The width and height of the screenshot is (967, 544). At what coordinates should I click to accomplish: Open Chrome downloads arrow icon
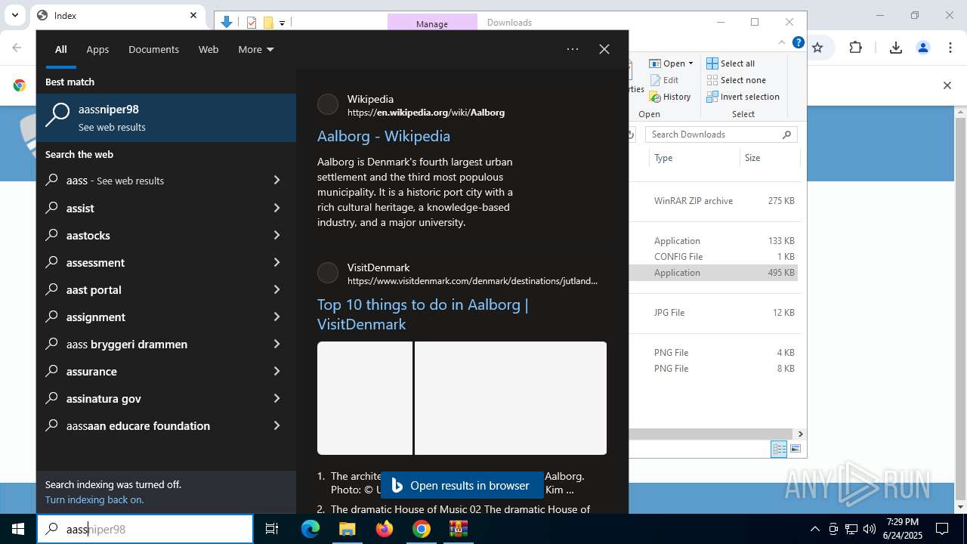pos(896,48)
